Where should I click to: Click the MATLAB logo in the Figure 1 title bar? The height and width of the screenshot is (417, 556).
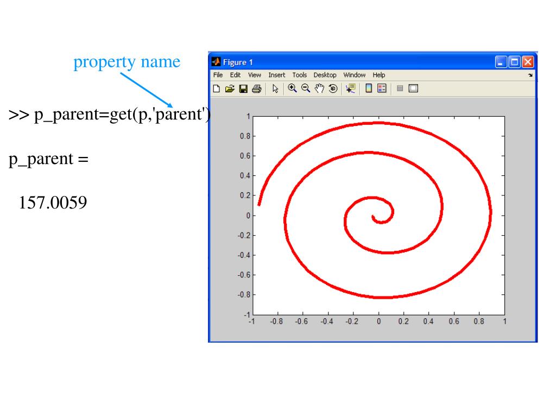point(216,62)
